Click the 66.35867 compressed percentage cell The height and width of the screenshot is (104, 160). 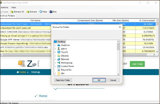[x=148, y=24]
